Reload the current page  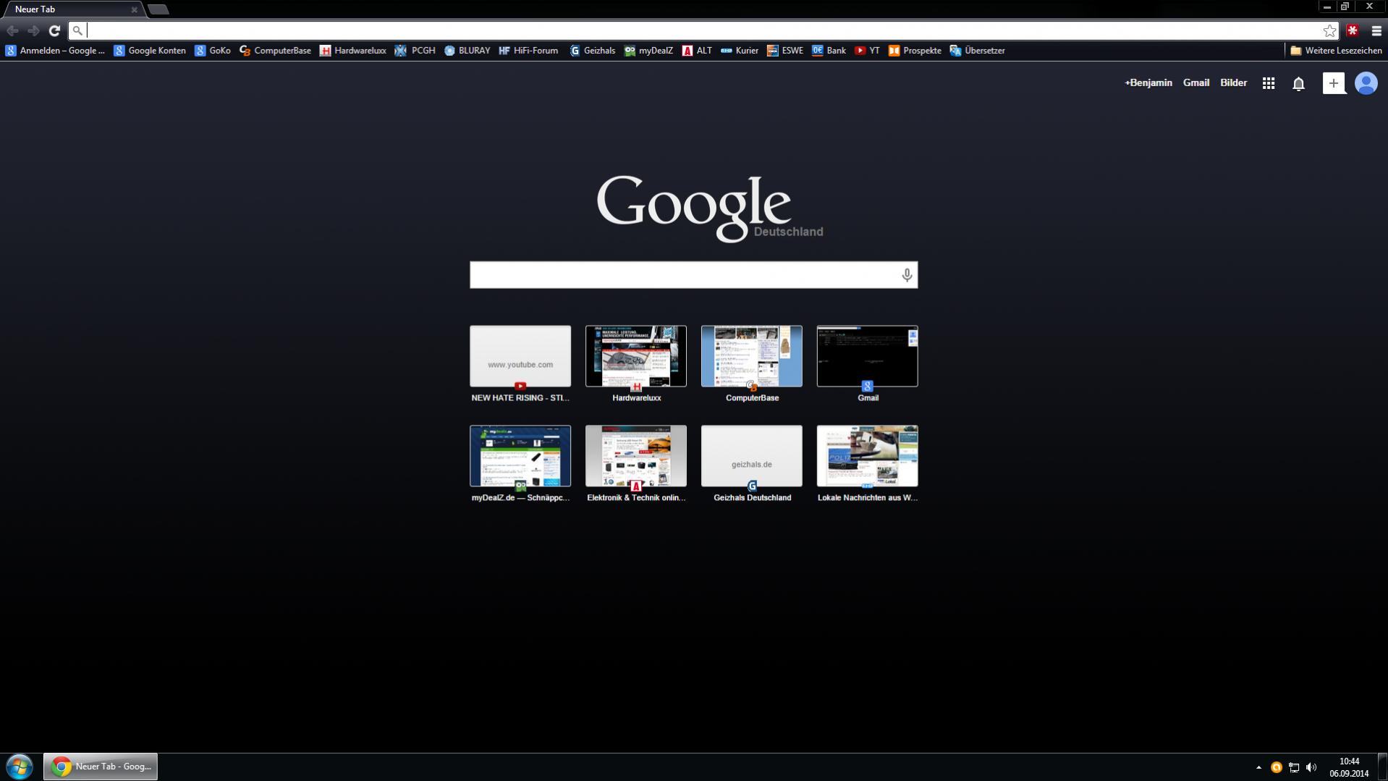(x=54, y=30)
